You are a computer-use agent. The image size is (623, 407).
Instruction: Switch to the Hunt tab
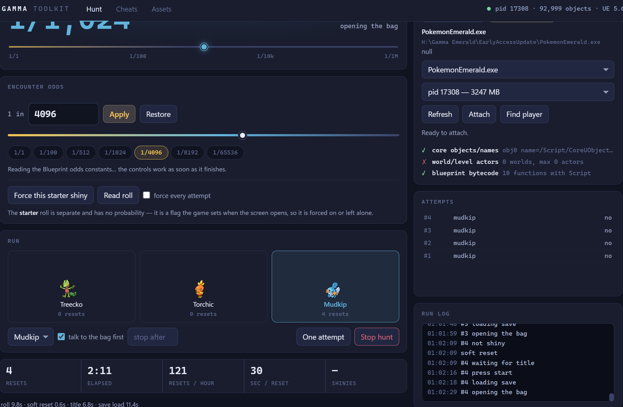click(x=94, y=9)
